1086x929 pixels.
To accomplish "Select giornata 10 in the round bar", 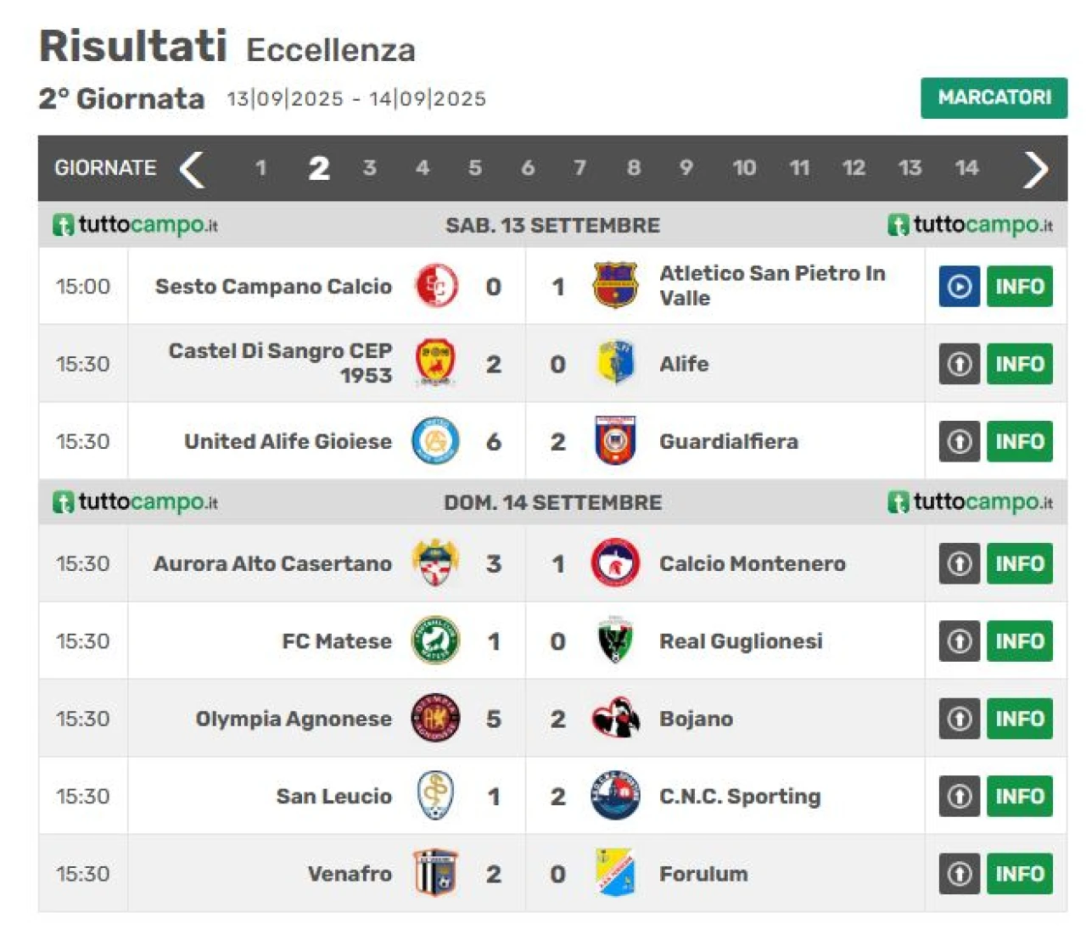I will 744,168.
